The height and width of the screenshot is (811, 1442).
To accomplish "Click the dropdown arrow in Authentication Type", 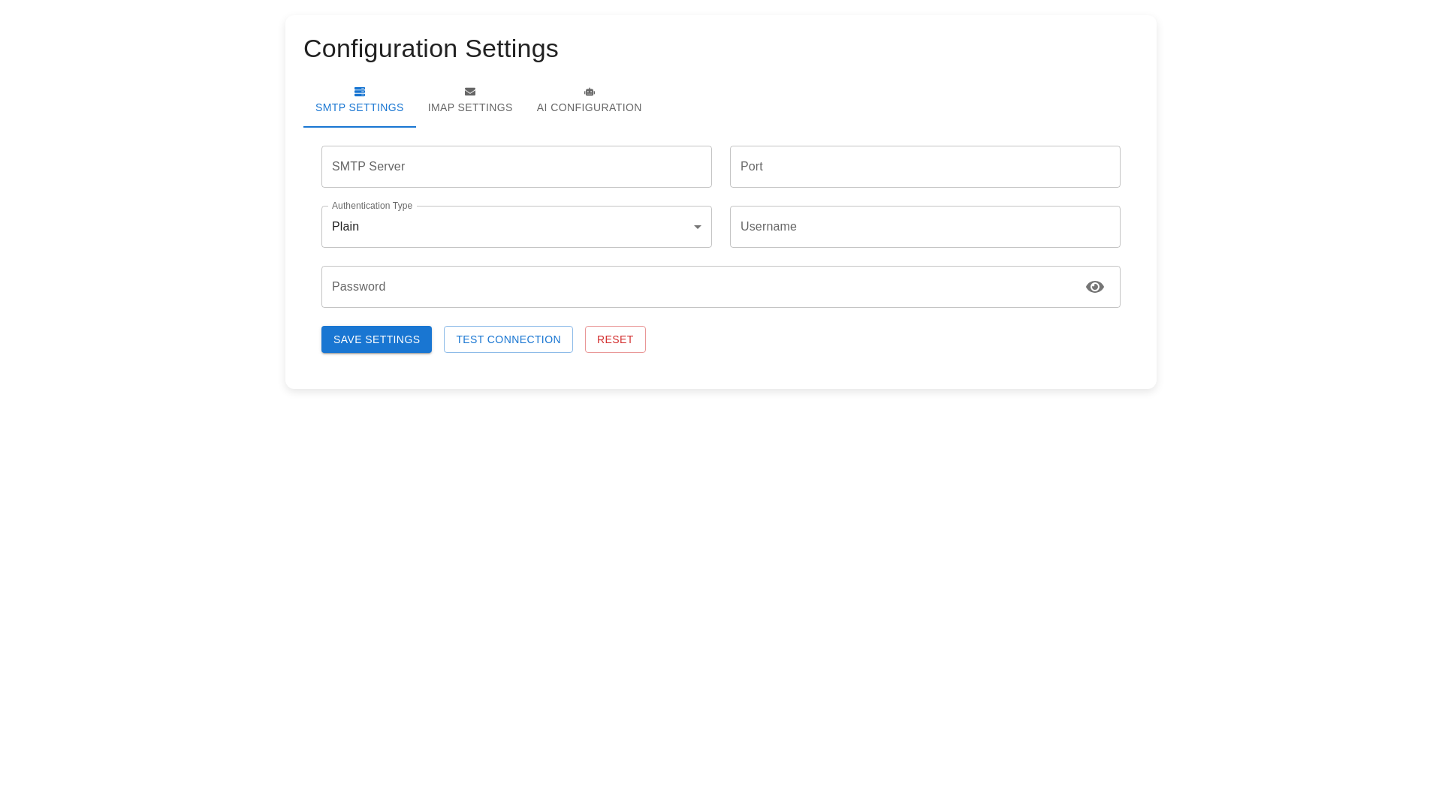I will point(697,226).
